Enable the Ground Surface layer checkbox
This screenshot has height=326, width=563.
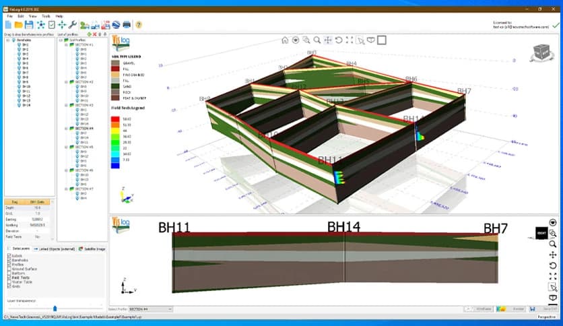click(x=9, y=269)
